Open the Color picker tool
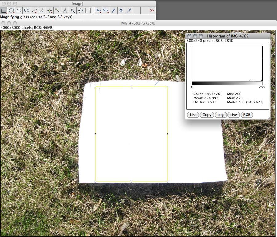The image size is (277, 237). coord(88,10)
